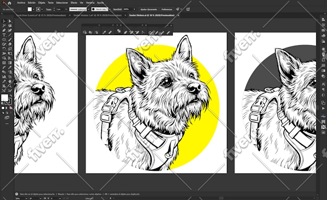Screen dimensions: 327x200
Task: Select the Selection tool (black arrow)
Action: click(x=4, y=21)
